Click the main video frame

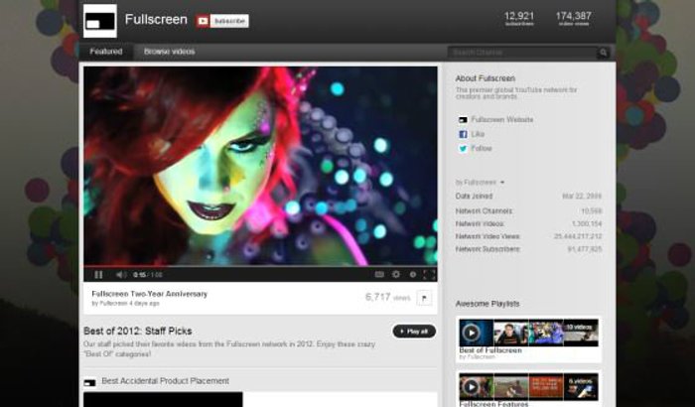tap(260, 166)
